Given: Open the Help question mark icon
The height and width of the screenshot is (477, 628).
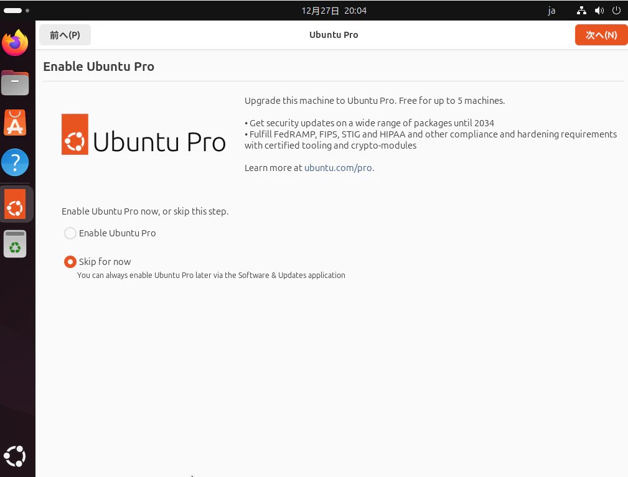Looking at the screenshot, I should pos(15,162).
